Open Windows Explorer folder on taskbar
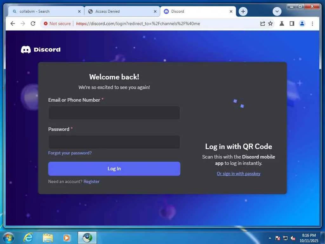The width and height of the screenshot is (325, 244). click(48, 238)
